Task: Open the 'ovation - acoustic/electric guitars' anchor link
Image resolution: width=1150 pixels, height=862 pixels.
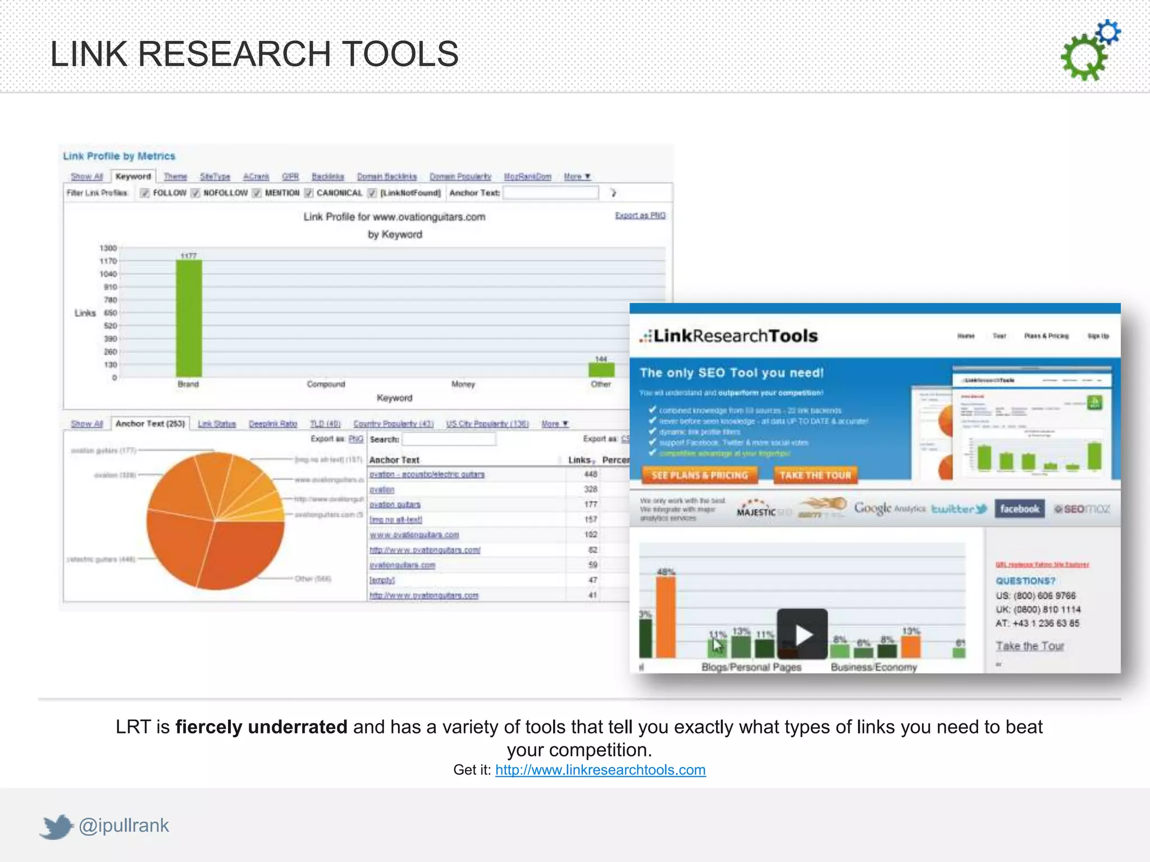Action: click(x=427, y=474)
